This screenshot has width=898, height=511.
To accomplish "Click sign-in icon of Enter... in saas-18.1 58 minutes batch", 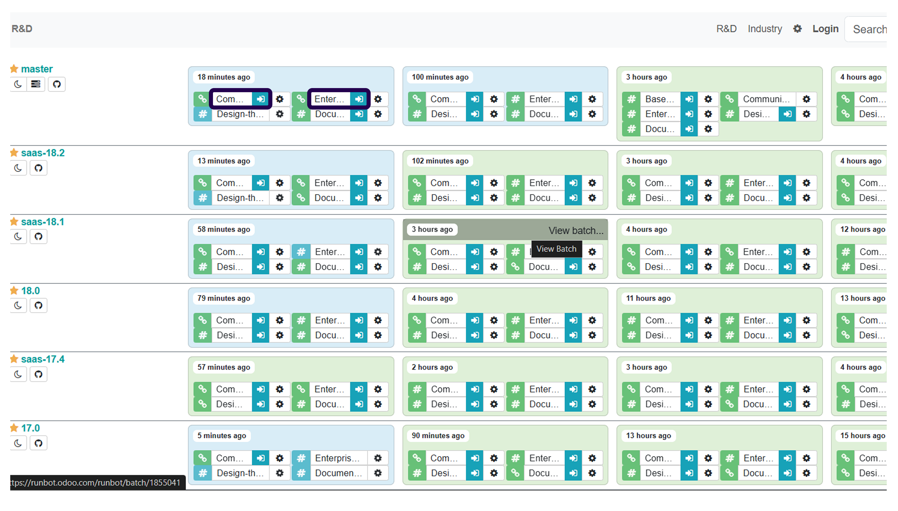I will pos(359,252).
